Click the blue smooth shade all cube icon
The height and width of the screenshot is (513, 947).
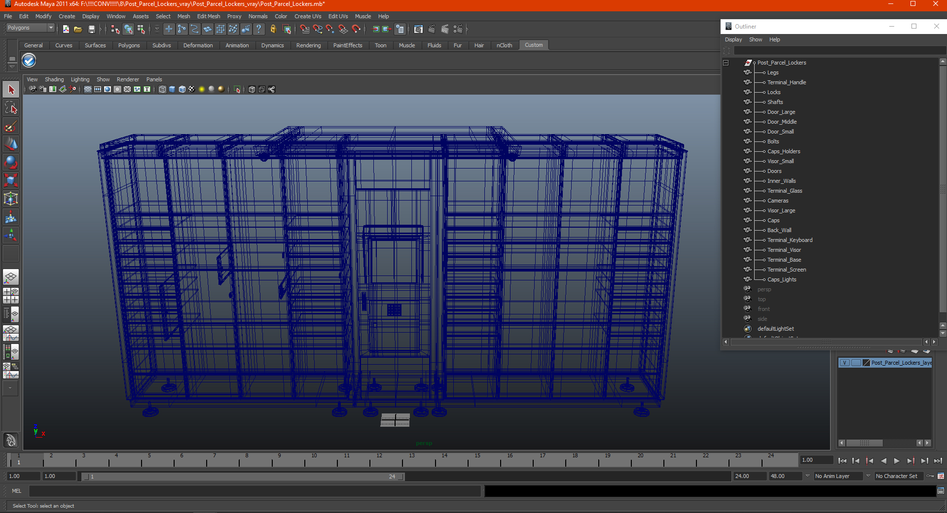(172, 89)
